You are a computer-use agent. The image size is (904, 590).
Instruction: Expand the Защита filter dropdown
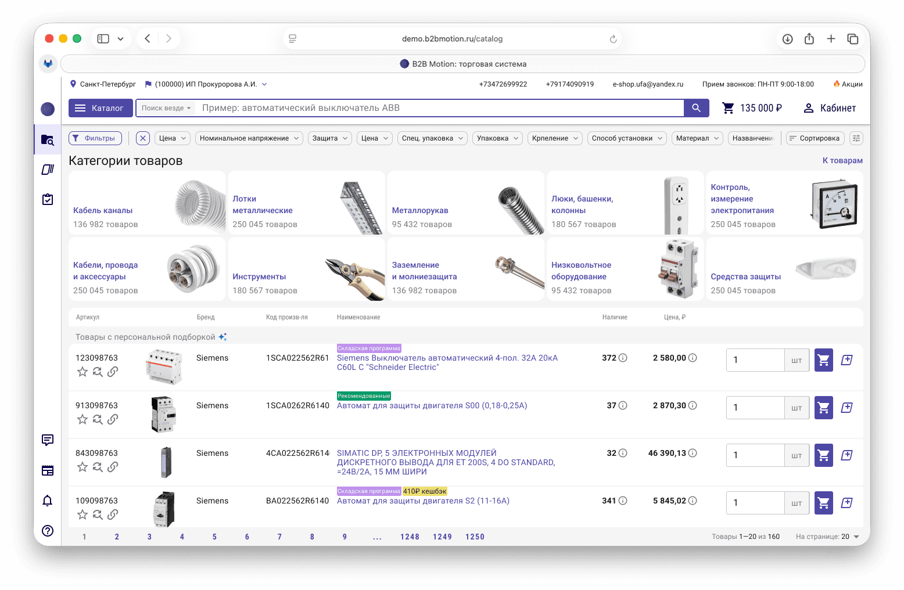click(330, 138)
